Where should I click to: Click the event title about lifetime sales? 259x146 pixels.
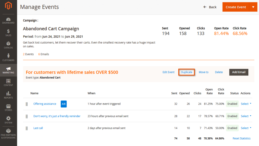click(x=72, y=72)
